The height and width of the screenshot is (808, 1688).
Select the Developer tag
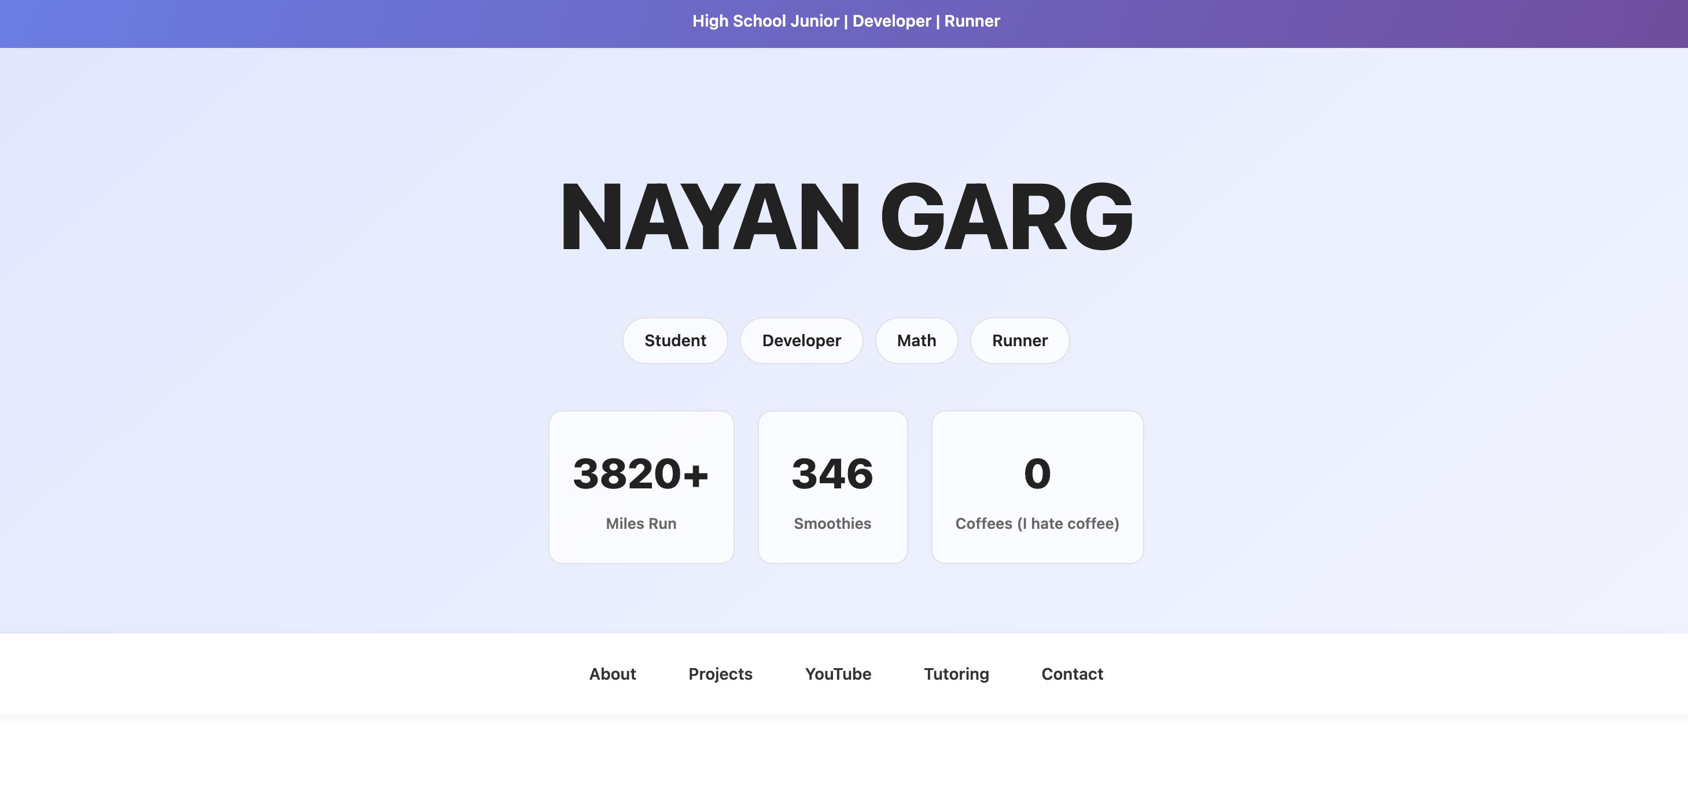point(801,340)
